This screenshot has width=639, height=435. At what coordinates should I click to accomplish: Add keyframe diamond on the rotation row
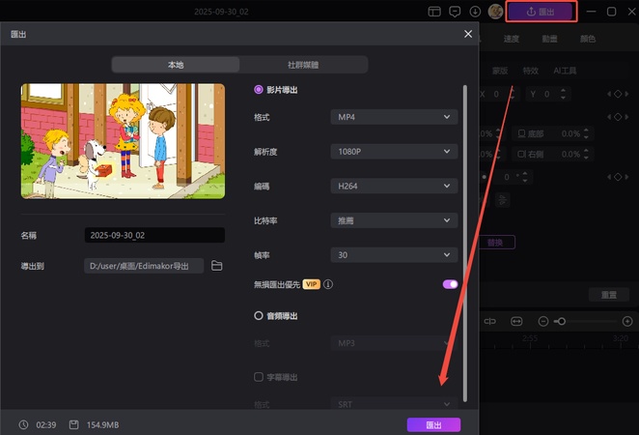click(x=618, y=177)
